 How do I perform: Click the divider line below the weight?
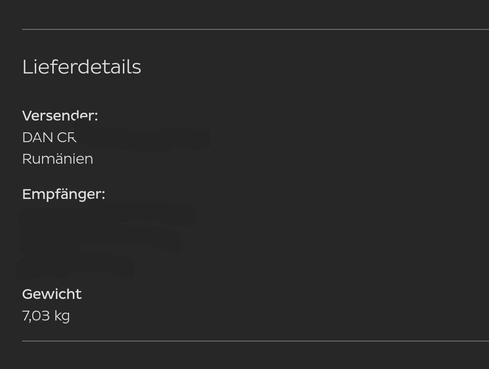click(x=256, y=341)
